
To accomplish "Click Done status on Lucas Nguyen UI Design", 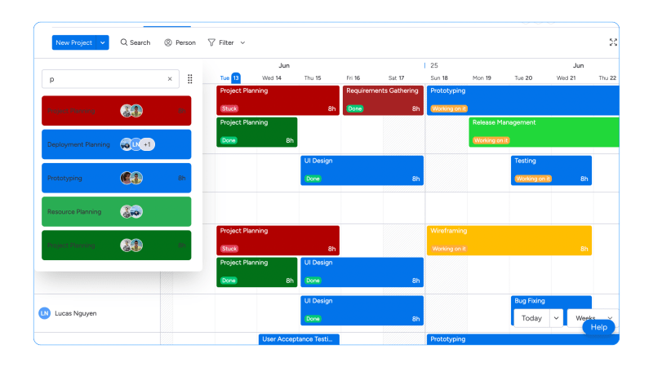I will [313, 319].
